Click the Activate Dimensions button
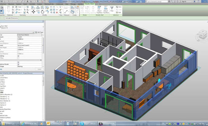Viewport: 208px width, 126px height. tap(12, 18)
